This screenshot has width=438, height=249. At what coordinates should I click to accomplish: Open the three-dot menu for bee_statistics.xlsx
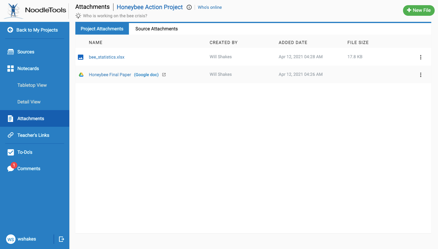[420, 57]
